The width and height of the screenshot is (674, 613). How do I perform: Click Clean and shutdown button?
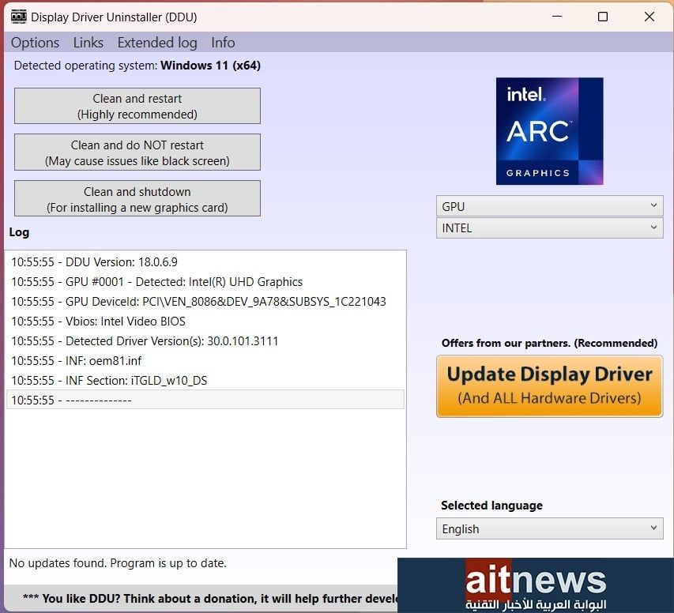137,199
